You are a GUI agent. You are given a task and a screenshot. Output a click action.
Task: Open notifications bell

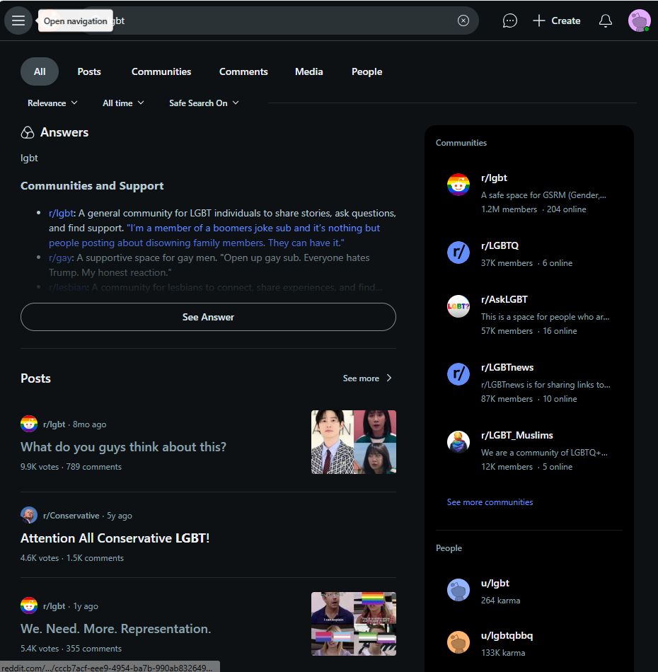pos(605,21)
